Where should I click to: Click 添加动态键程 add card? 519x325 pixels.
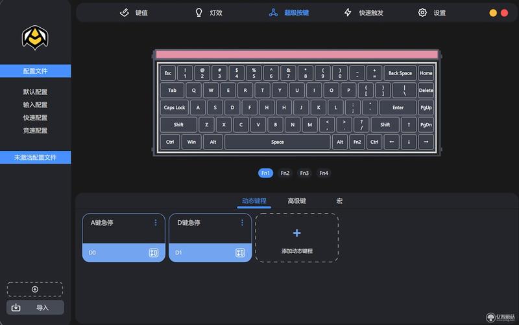coord(297,238)
